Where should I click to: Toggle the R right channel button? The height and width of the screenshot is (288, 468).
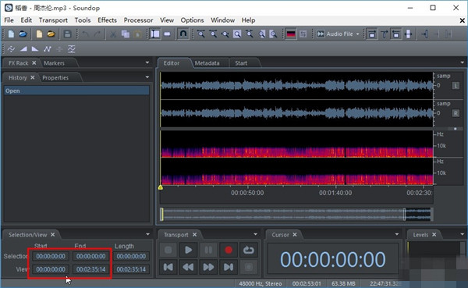tap(456, 113)
